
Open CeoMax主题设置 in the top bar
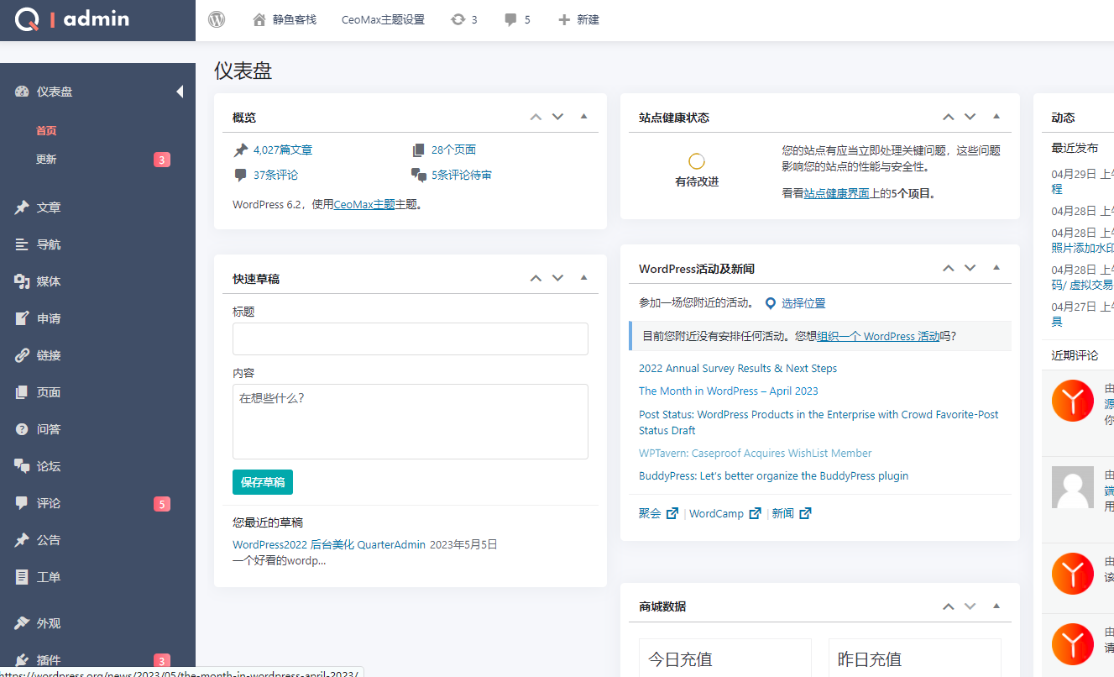(383, 19)
